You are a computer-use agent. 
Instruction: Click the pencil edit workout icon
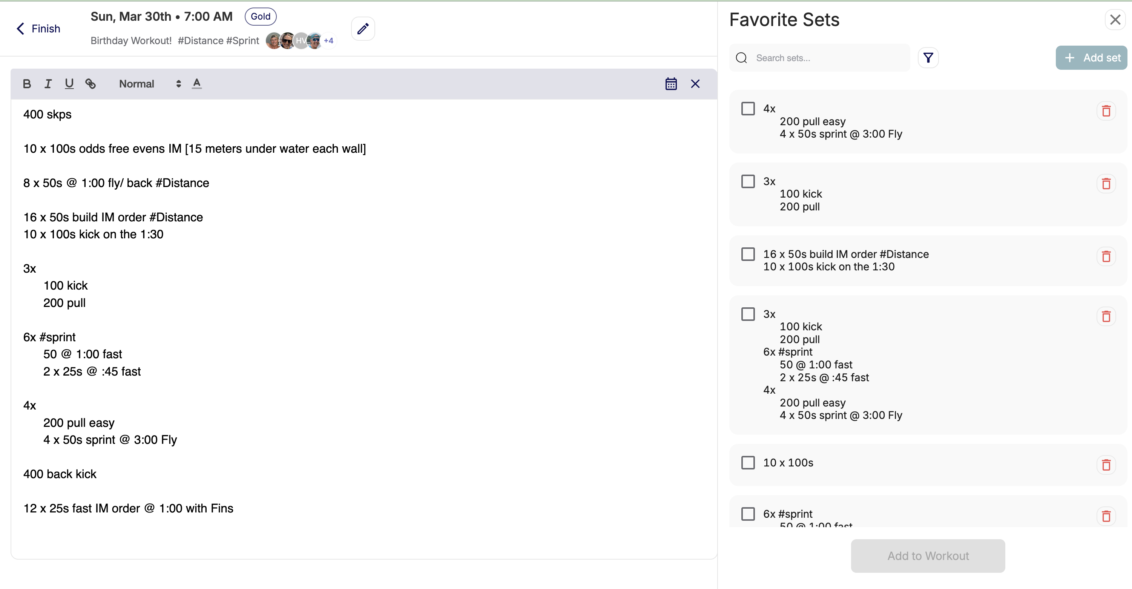click(362, 29)
